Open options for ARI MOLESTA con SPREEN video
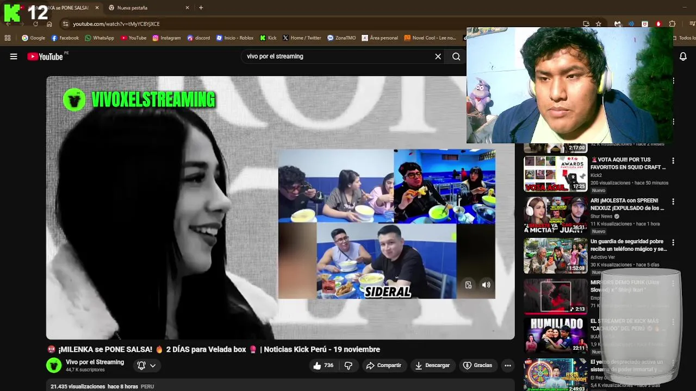Screen dimensions: 696x391 [x=673, y=201]
